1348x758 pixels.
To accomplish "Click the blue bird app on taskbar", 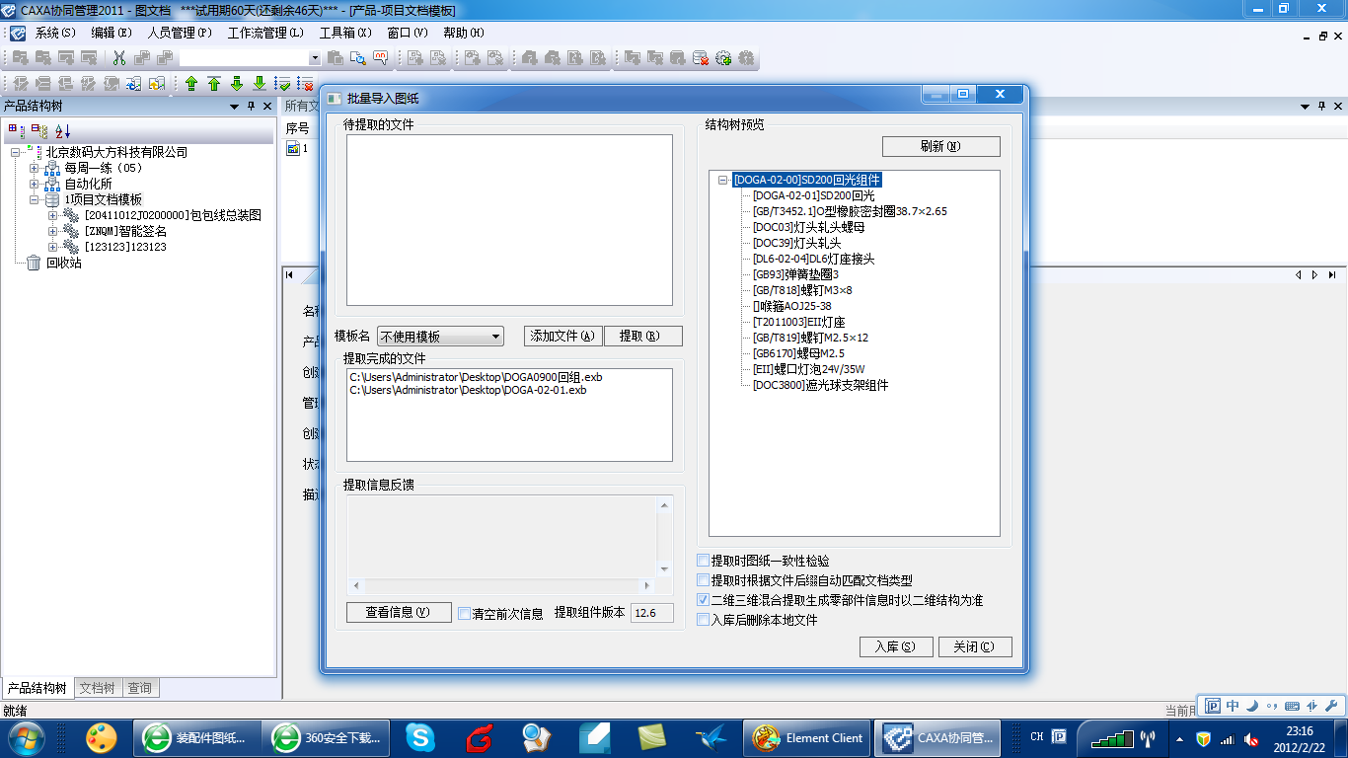I will [x=711, y=737].
